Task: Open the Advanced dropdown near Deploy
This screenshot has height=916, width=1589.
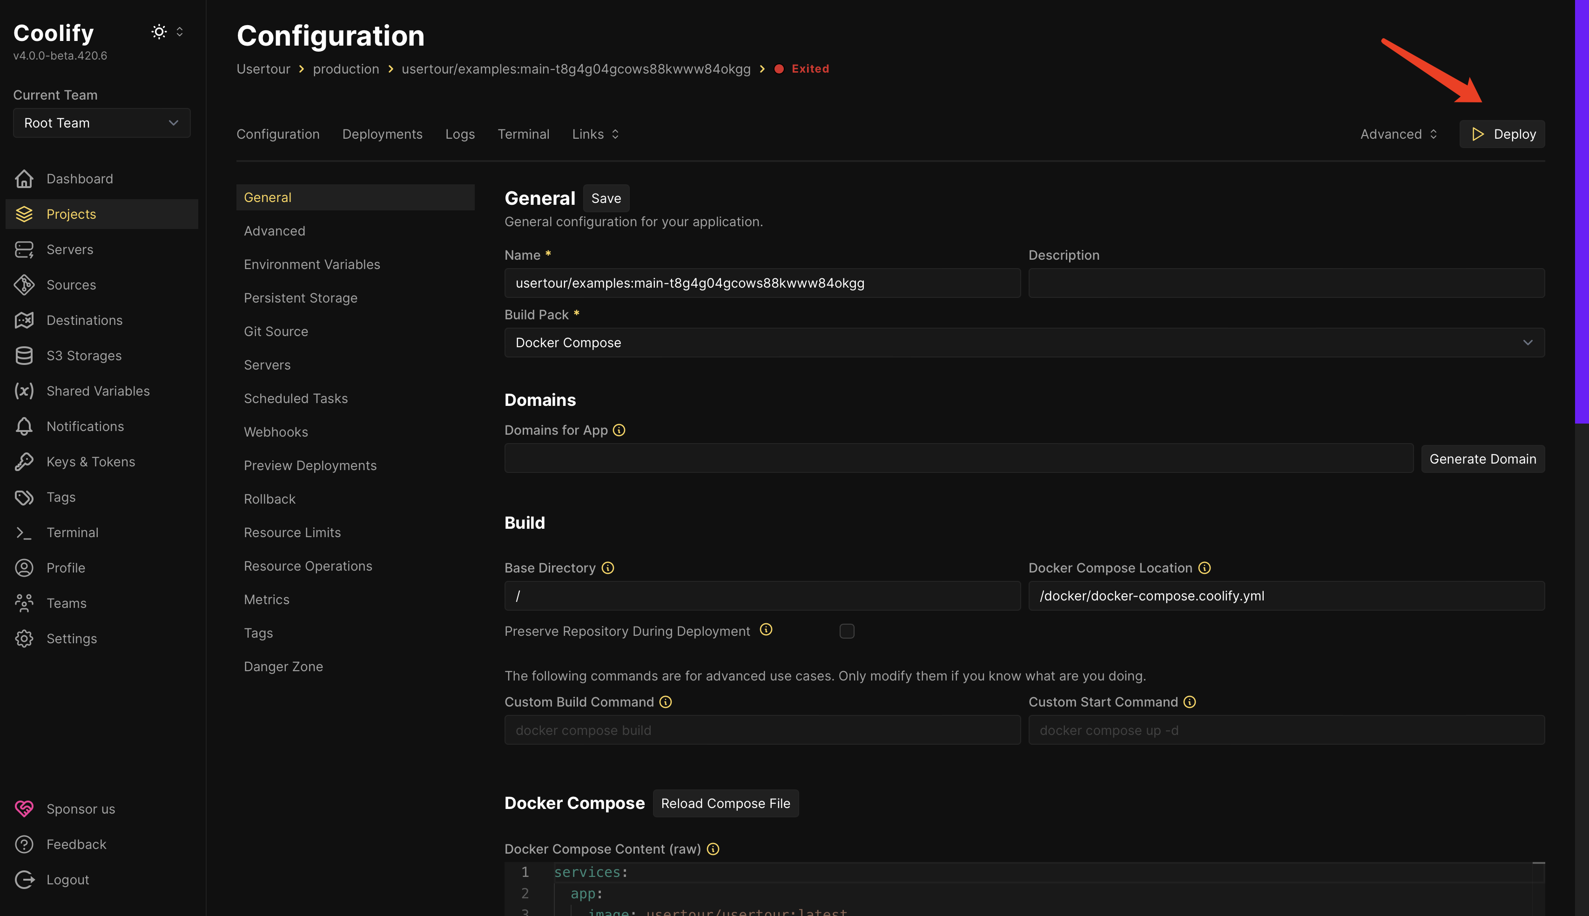Action: (1398, 134)
